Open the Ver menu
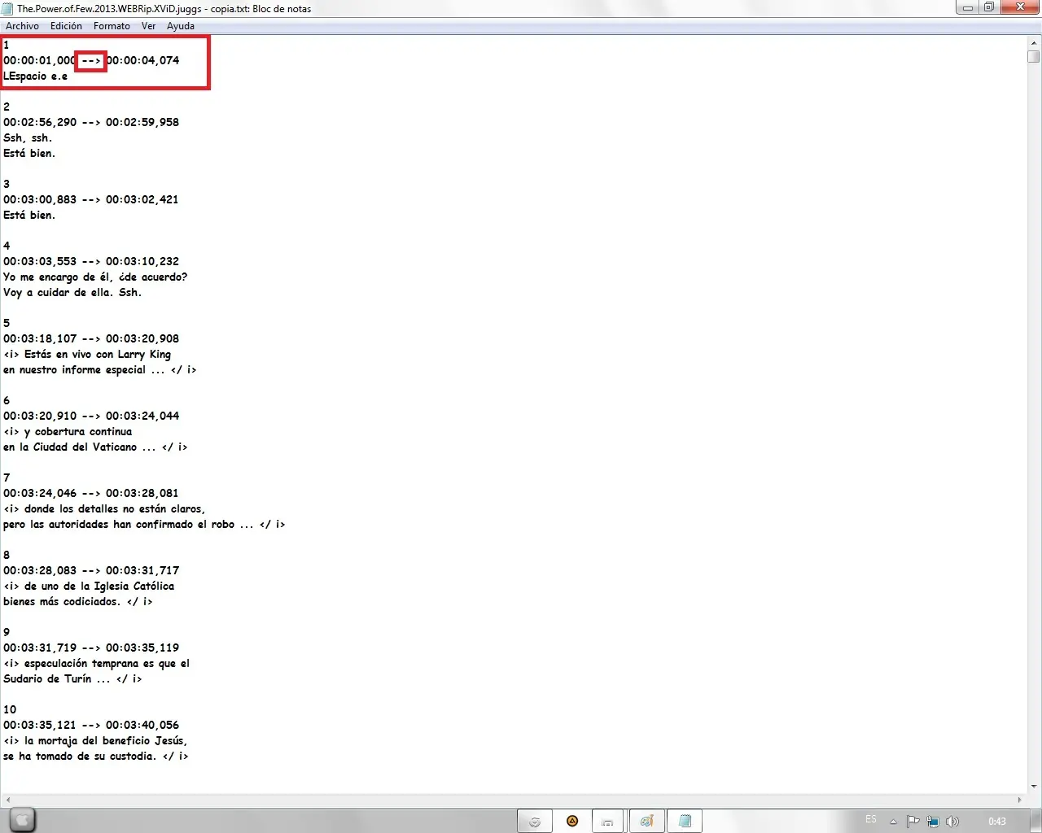This screenshot has height=833, width=1042. click(x=148, y=26)
